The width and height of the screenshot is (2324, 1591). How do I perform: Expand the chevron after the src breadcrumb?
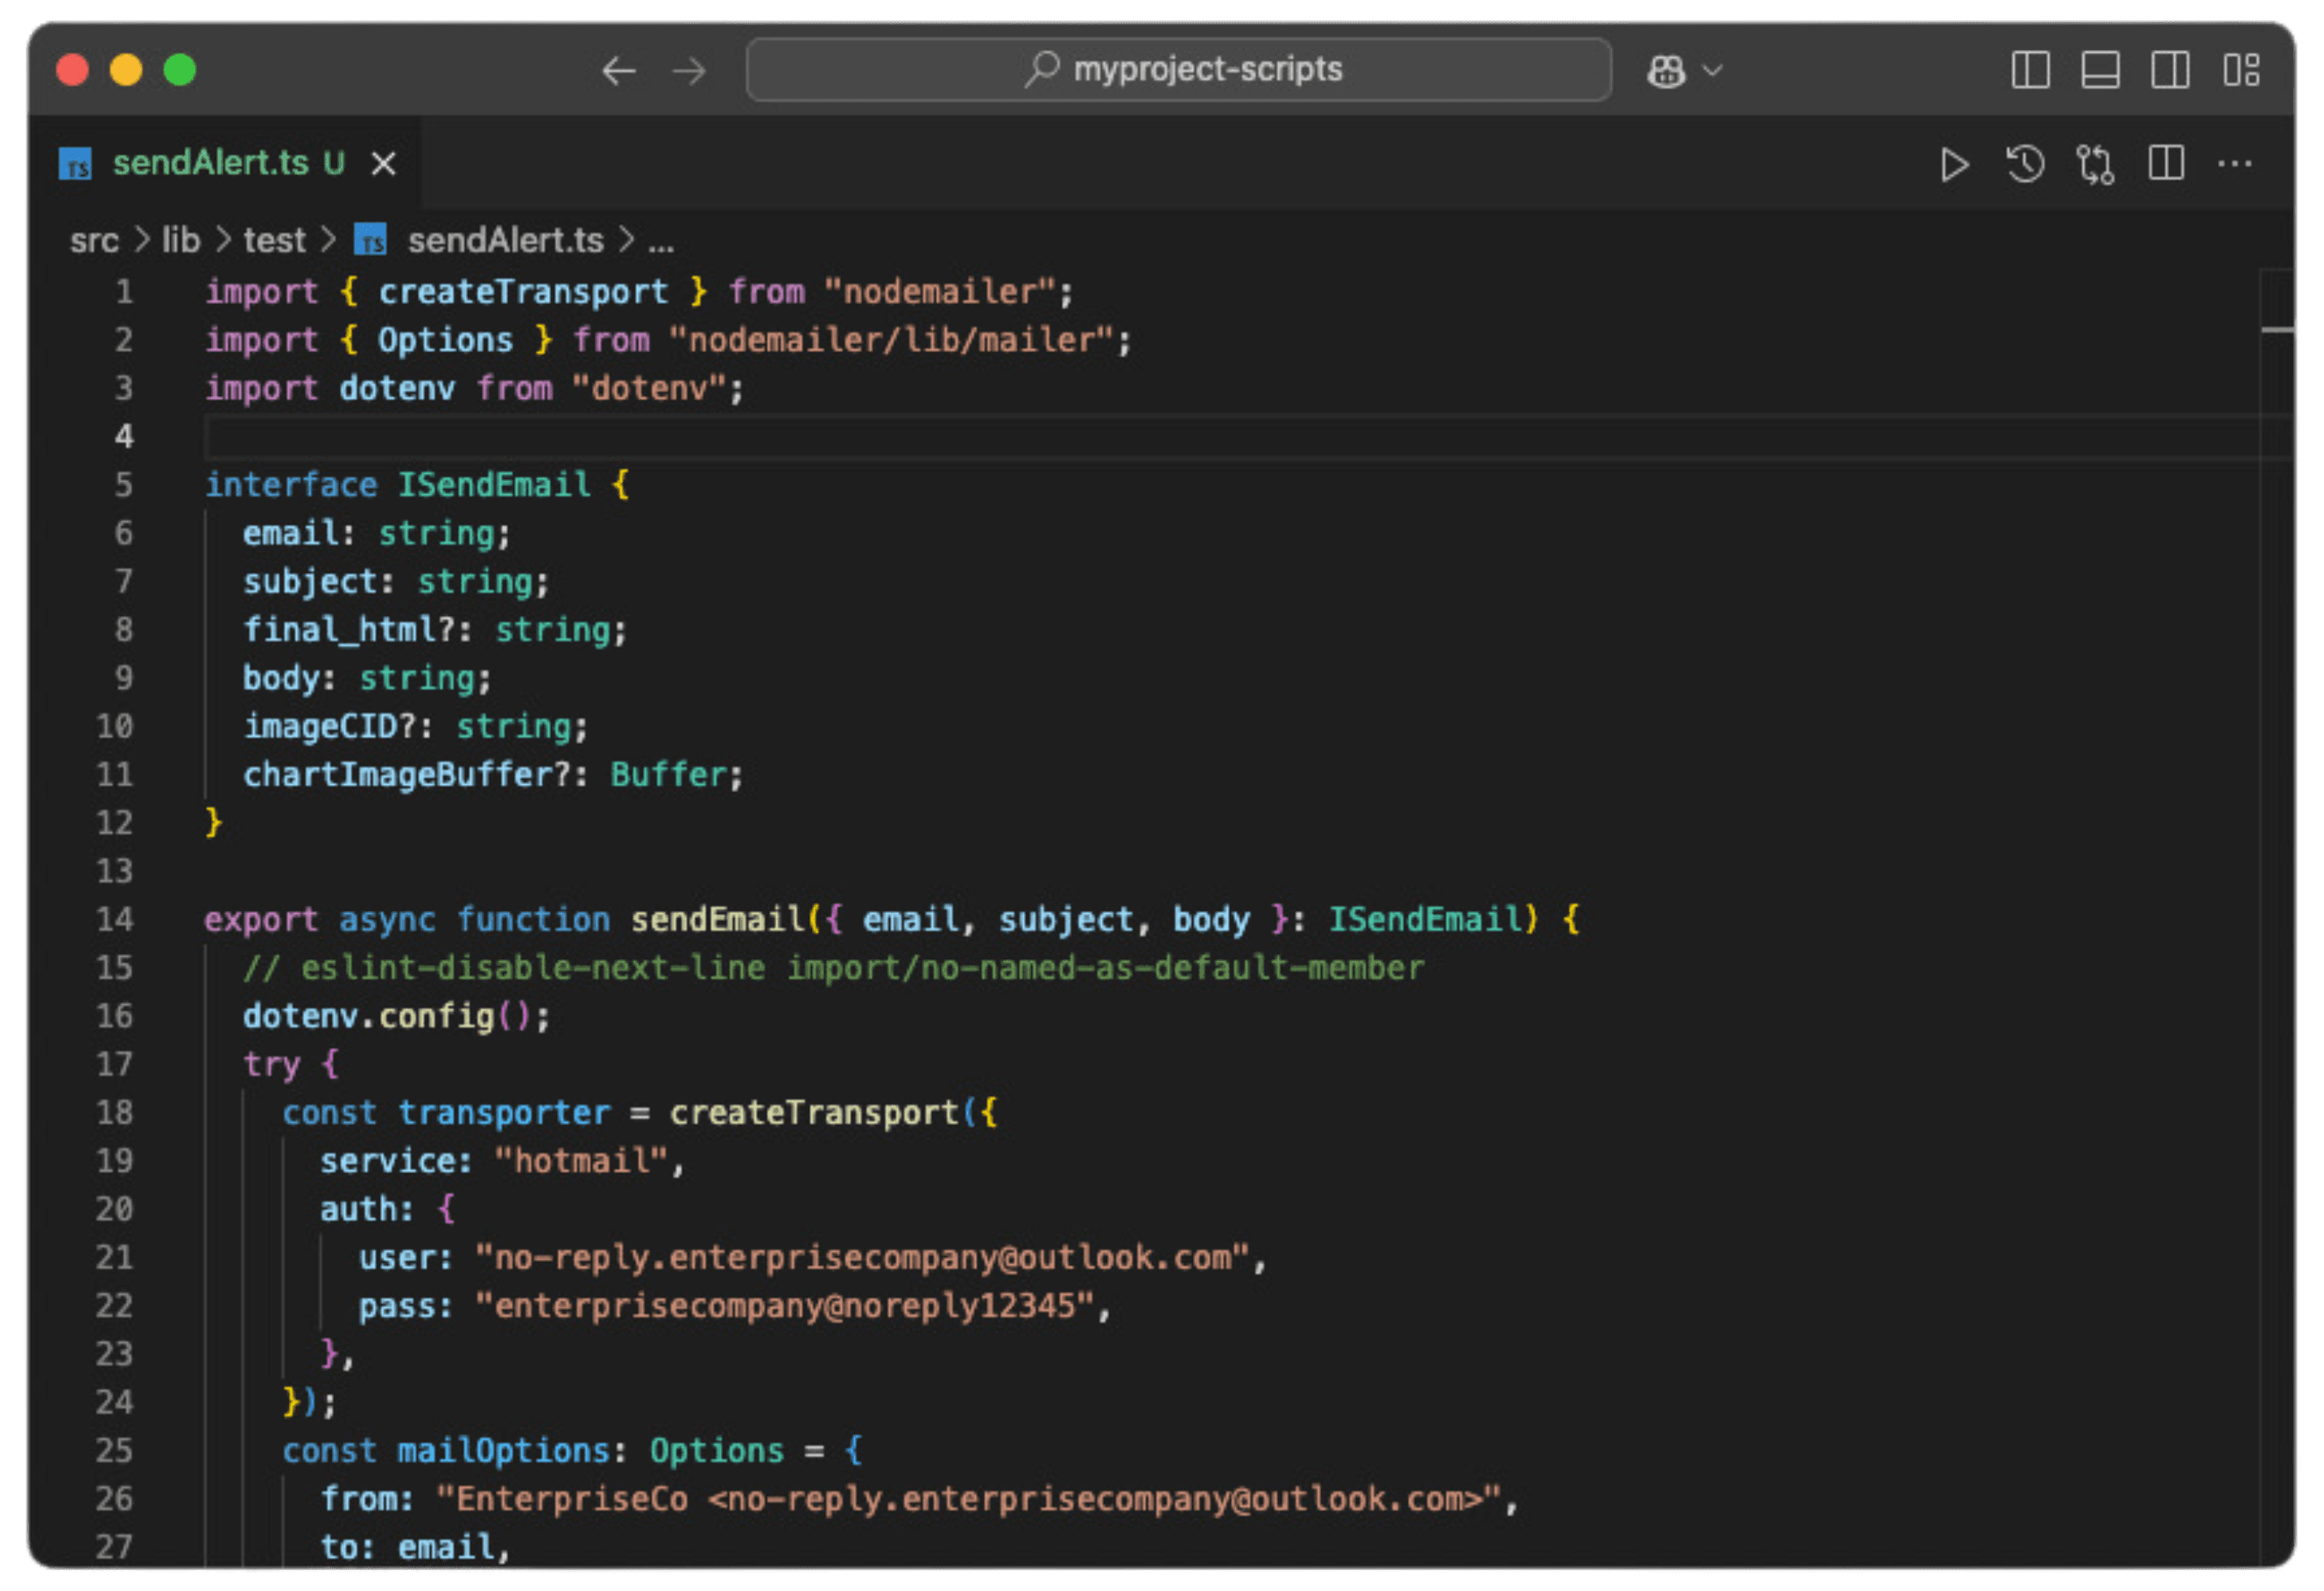click(141, 240)
